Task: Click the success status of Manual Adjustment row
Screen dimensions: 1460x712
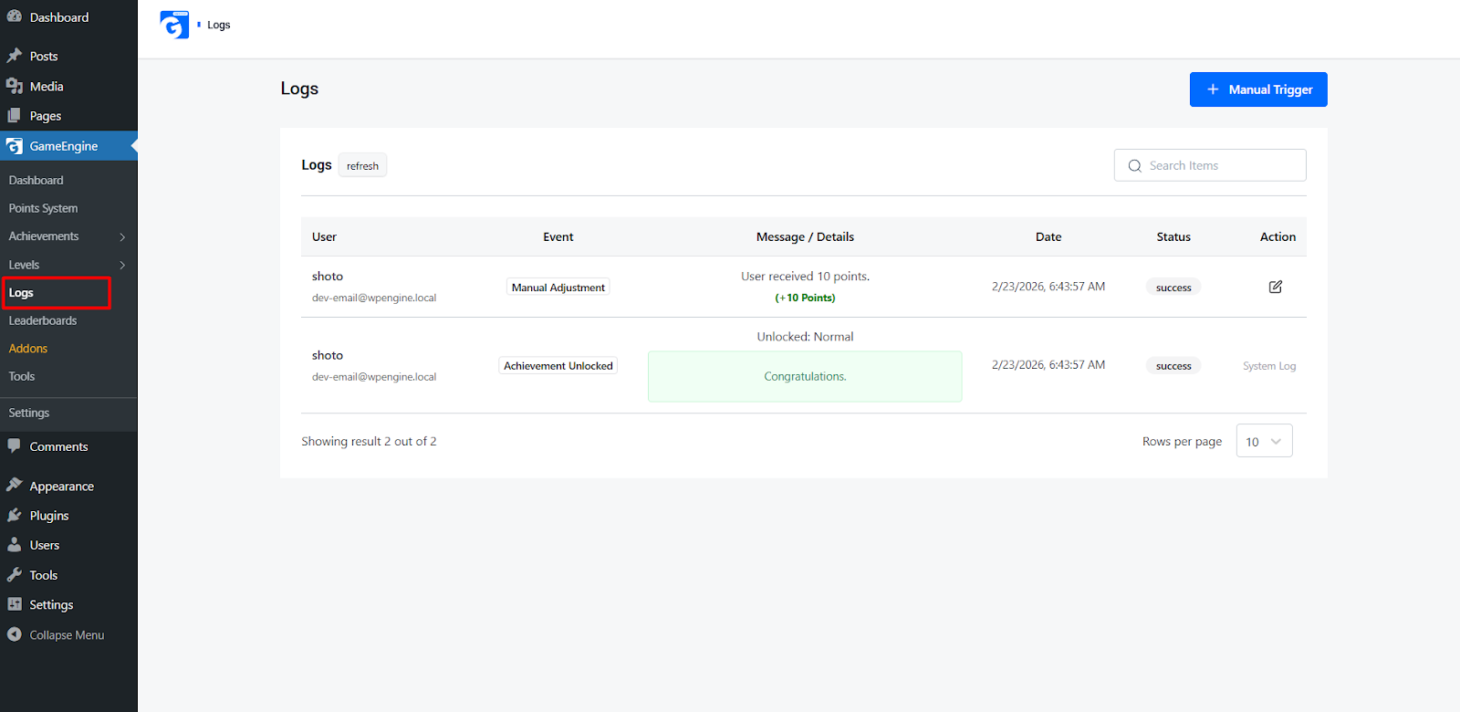Action: tap(1173, 288)
